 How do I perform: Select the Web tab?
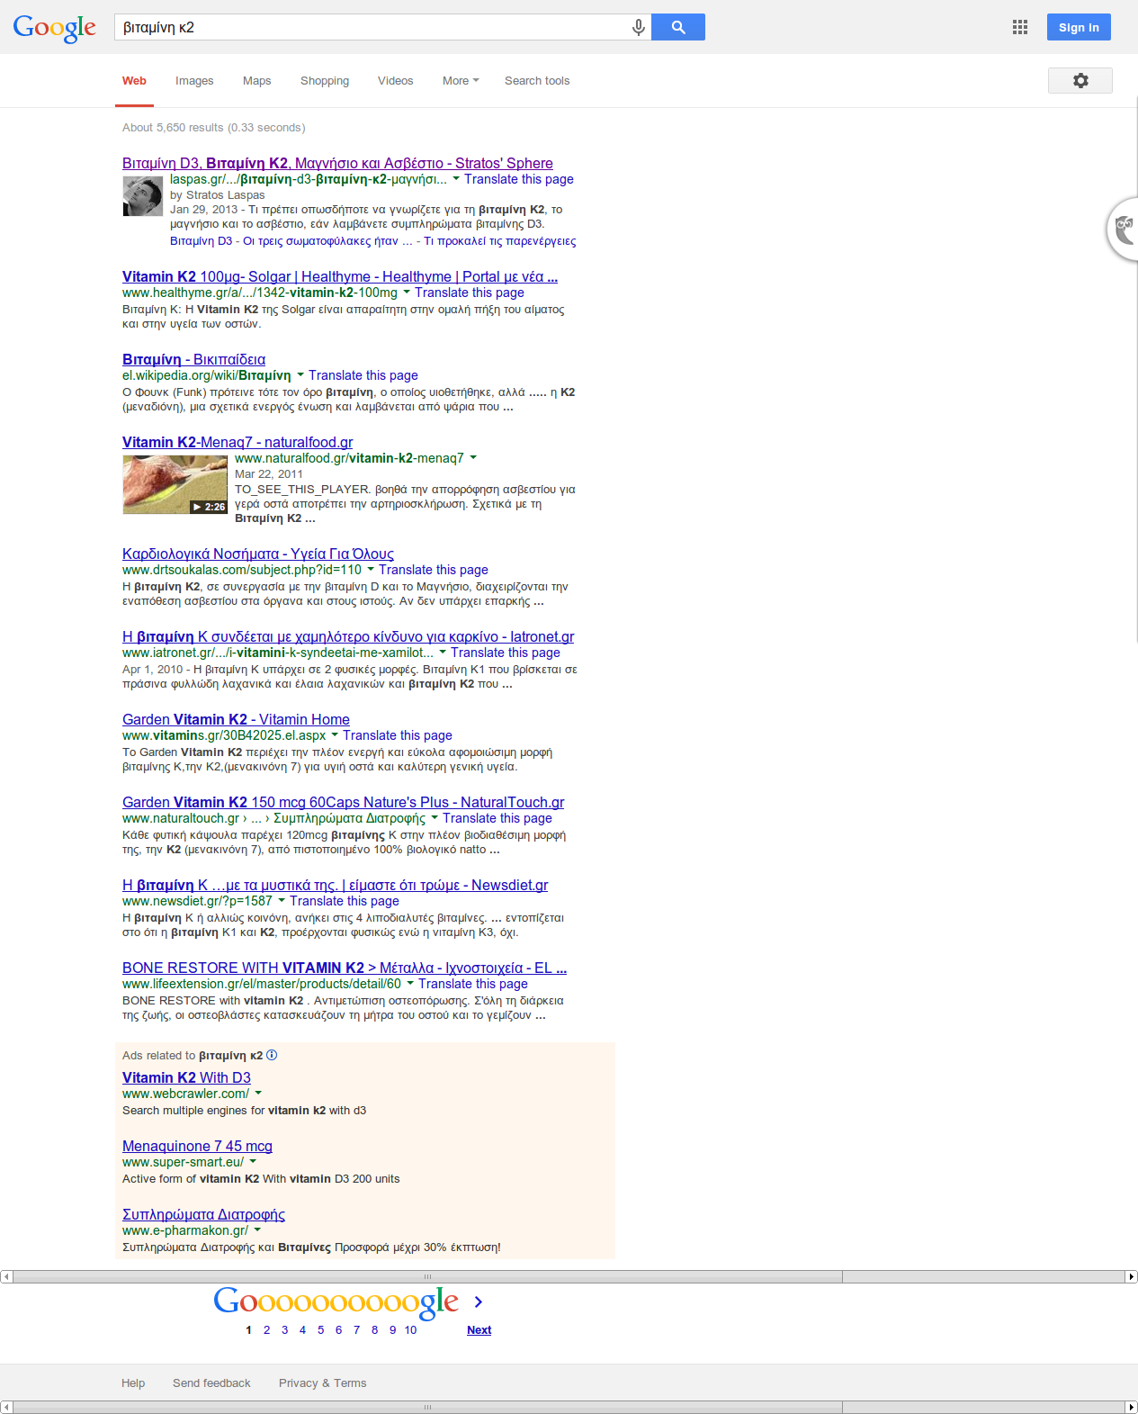point(134,80)
